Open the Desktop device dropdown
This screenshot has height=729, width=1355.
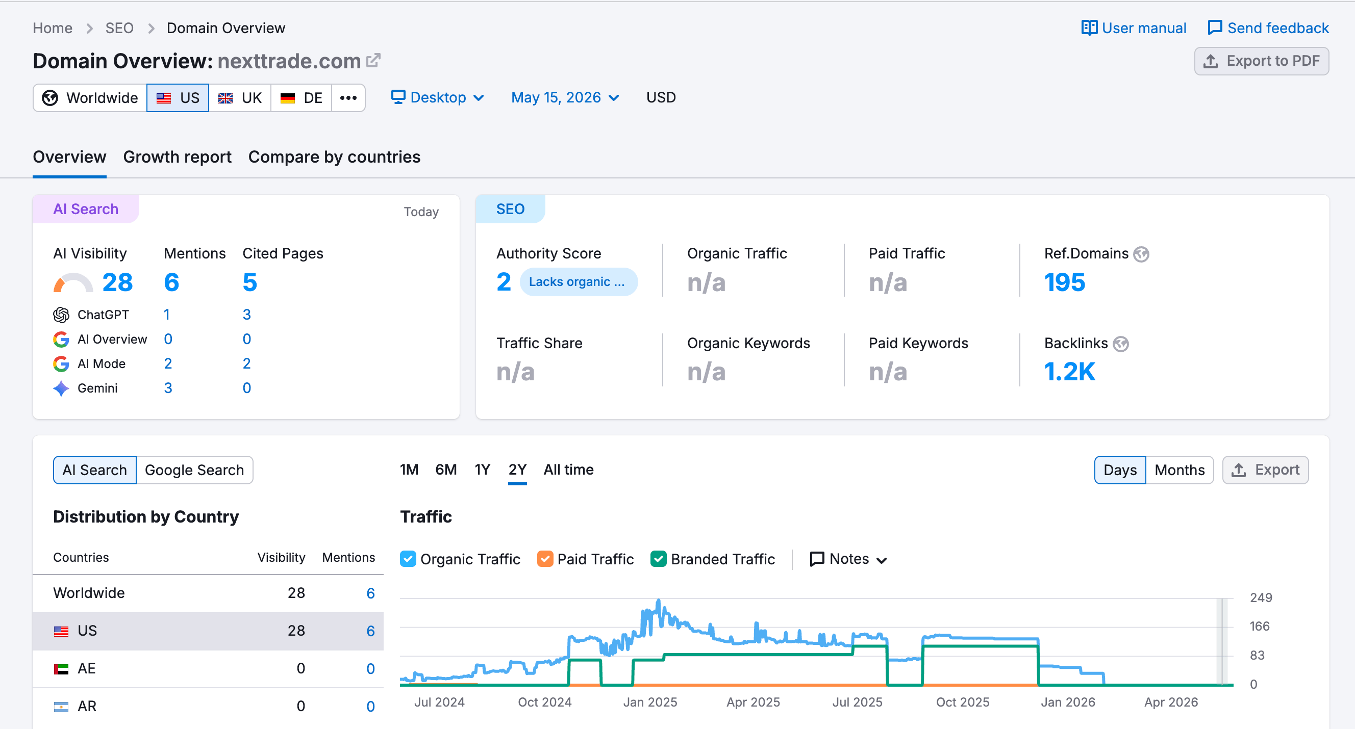(x=438, y=98)
